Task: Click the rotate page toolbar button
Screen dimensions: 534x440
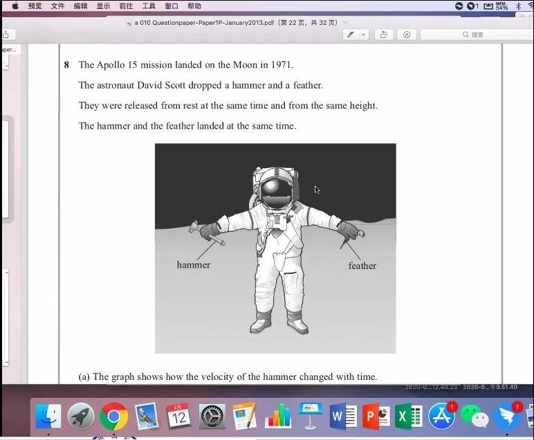Action: tap(384, 35)
